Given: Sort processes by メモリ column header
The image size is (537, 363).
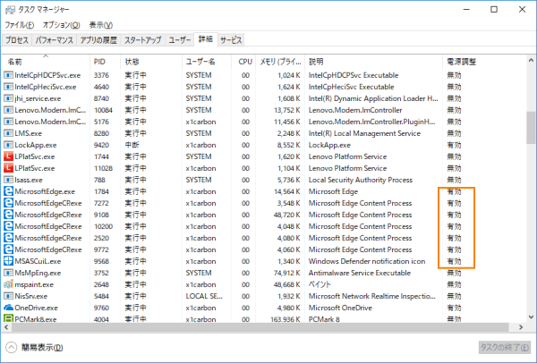Looking at the screenshot, I should [x=280, y=62].
